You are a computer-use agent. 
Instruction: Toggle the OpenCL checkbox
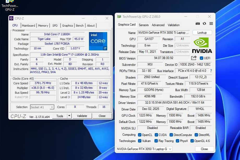point(140,135)
